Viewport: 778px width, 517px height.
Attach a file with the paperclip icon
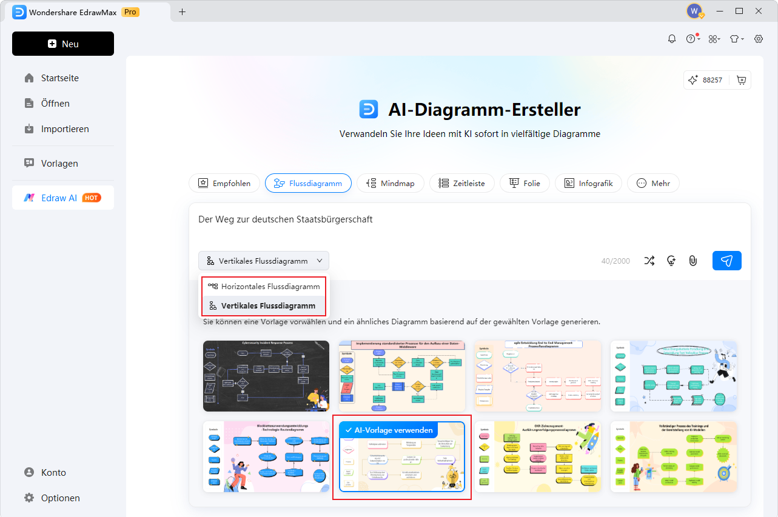coord(692,261)
